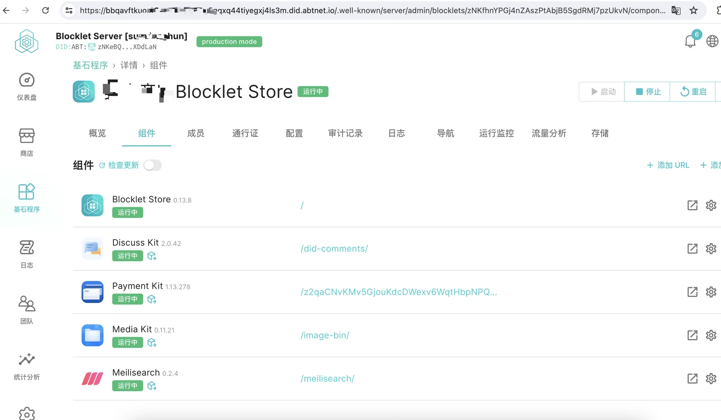Go to 基石程序 breadcrumb link
The image size is (721, 420).
(x=91, y=65)
